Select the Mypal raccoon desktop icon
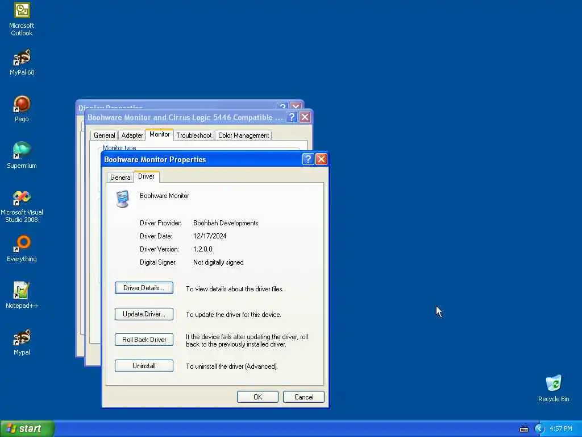The width and height of the screenshot is (582, 437). tap(22, 342)
